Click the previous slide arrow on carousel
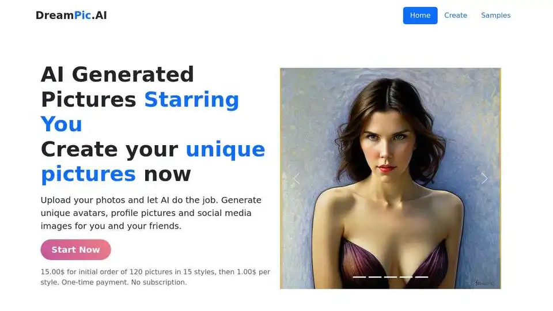The height and width of the screenshot is (311, 553). (296, 179)
